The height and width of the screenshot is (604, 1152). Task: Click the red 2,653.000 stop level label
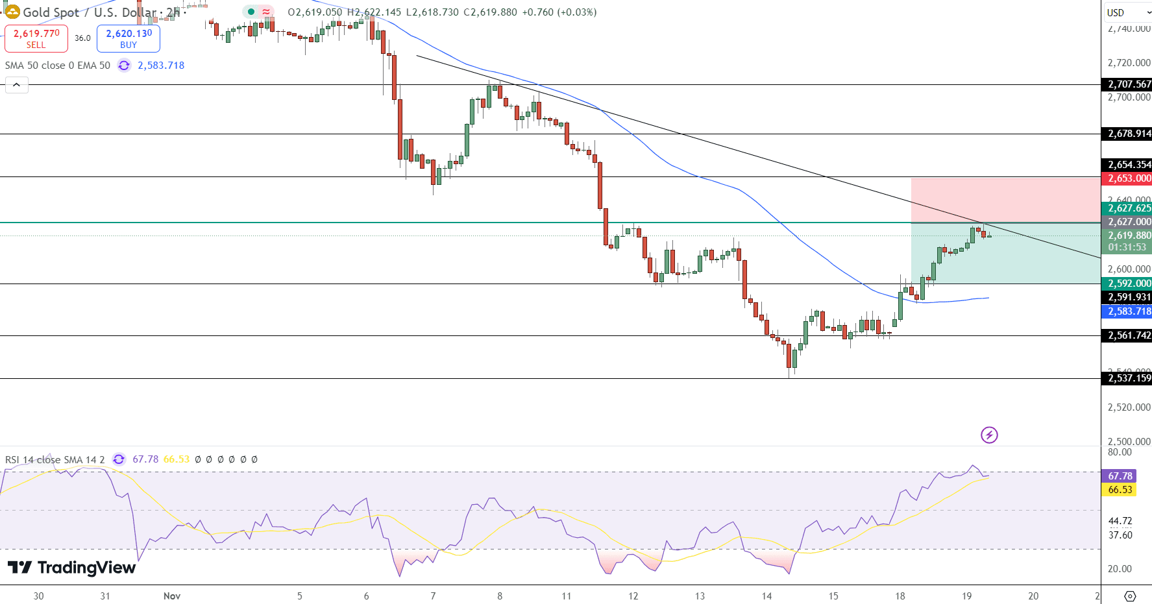click(x=1127, y=178)
